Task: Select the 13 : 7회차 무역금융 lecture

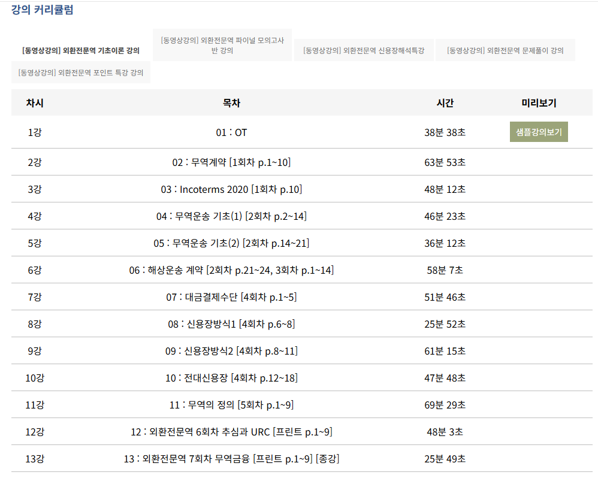Action: 231,459
